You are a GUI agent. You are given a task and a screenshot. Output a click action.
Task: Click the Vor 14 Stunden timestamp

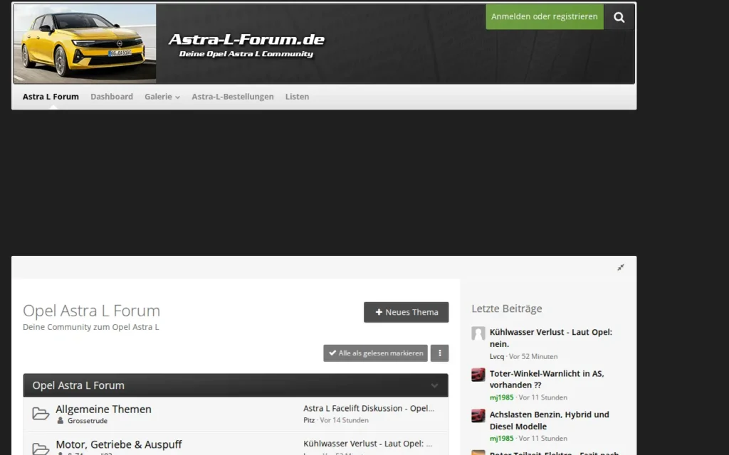pyautogui.click(x=344, y=420)
